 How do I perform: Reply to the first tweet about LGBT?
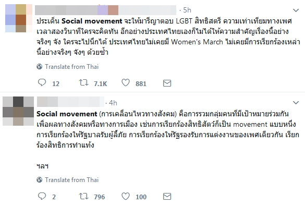click(42, 83)
